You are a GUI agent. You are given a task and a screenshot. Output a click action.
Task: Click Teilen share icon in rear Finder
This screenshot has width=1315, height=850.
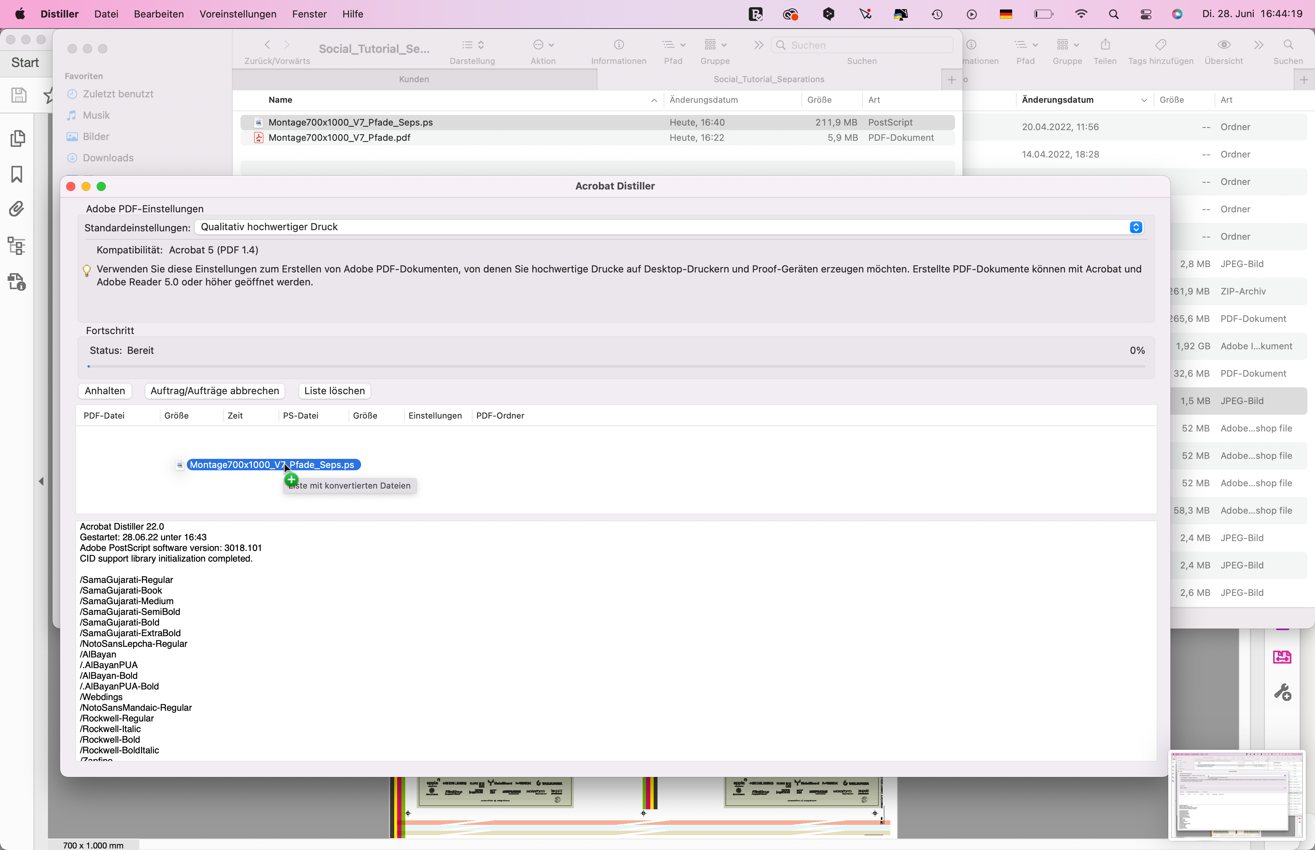pyautogui.click(x=1105, y=45)
